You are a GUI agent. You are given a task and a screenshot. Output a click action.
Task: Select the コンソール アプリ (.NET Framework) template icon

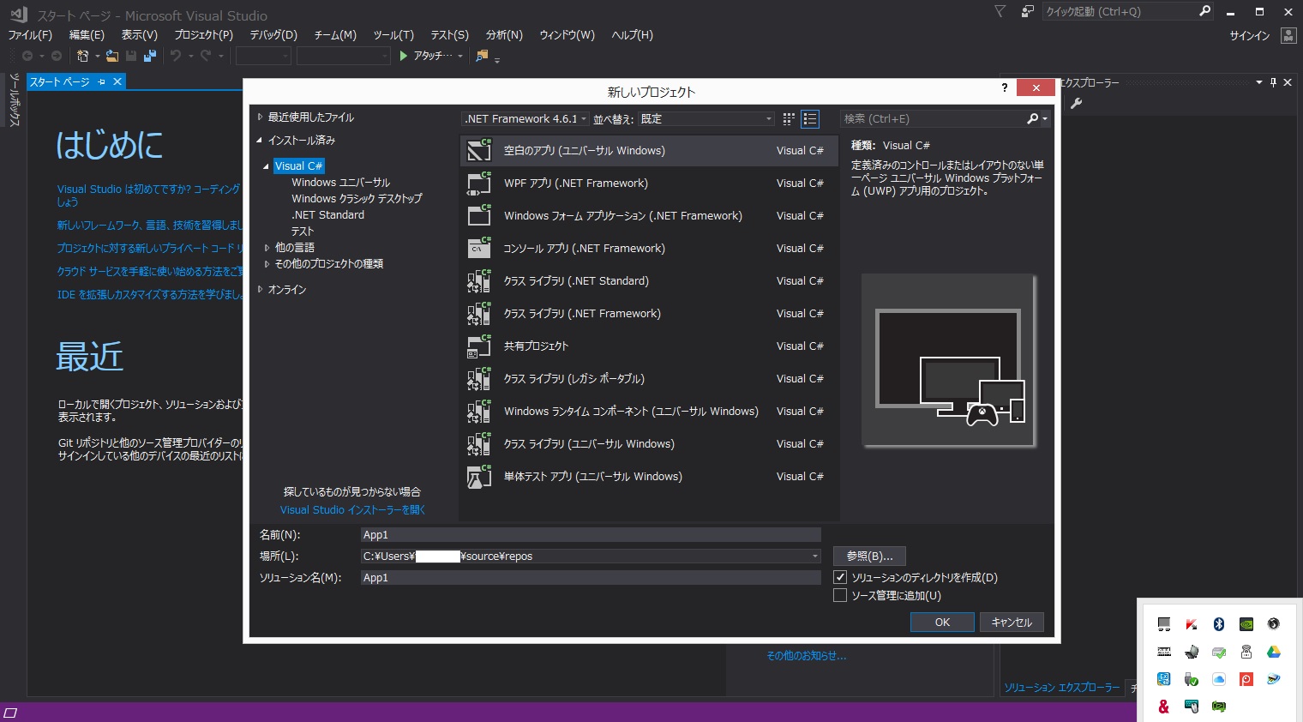pyautogui.click(x=479, y=248)
